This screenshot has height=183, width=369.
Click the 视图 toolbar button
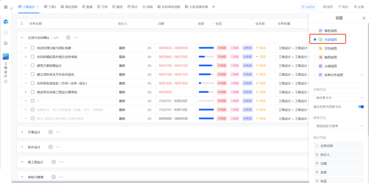point(328,7)
